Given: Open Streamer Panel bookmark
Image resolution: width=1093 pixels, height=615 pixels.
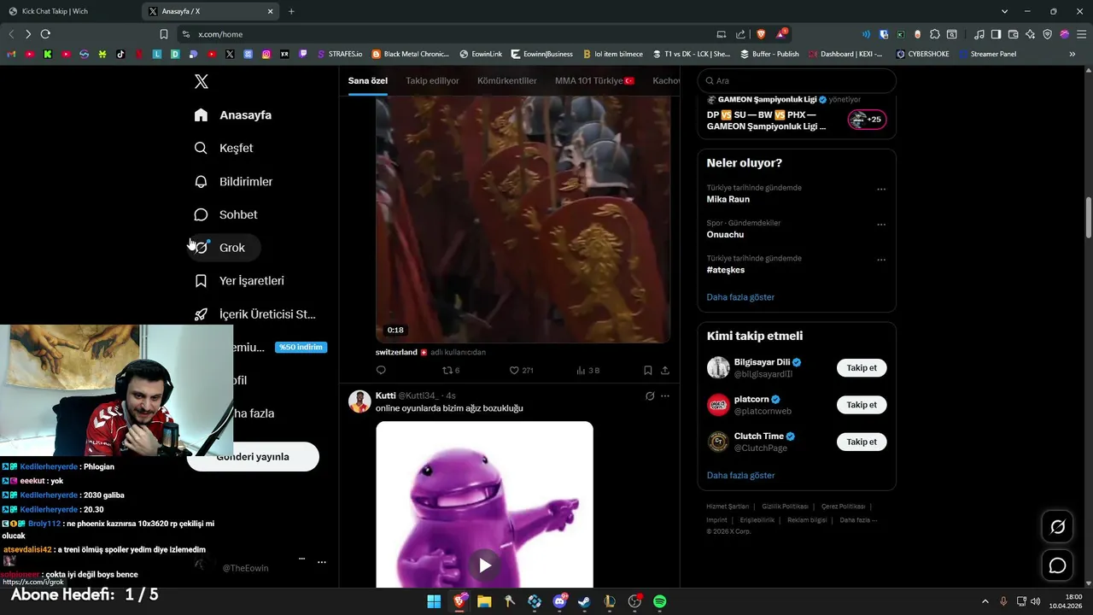Looking at the screenshot, I should click(987, 54).
